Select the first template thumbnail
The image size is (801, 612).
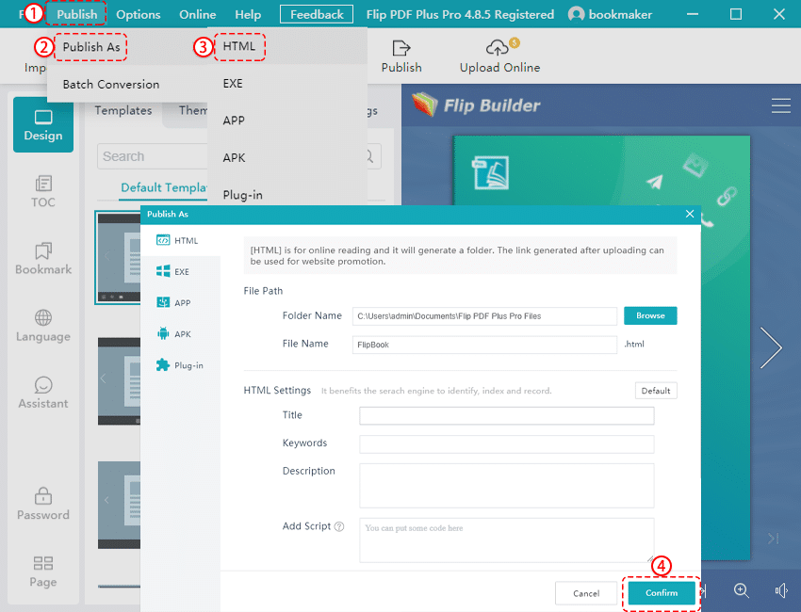(x=119, y=258)
